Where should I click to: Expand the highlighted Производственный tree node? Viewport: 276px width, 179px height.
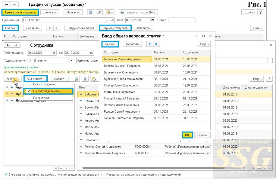click(x=7, y=94)
